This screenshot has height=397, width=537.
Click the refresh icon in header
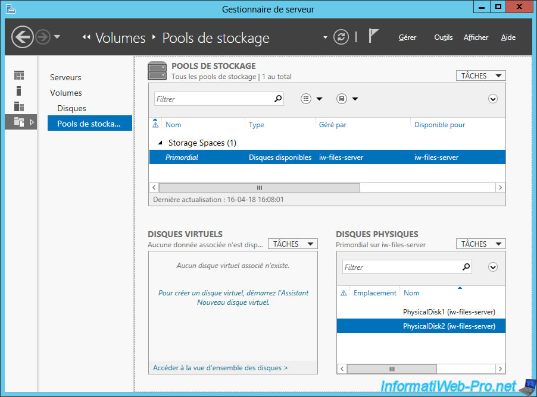tap(341, 37)
